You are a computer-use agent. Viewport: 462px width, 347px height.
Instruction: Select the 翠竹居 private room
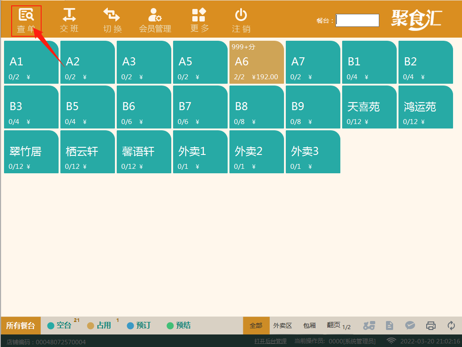point(31,152)
